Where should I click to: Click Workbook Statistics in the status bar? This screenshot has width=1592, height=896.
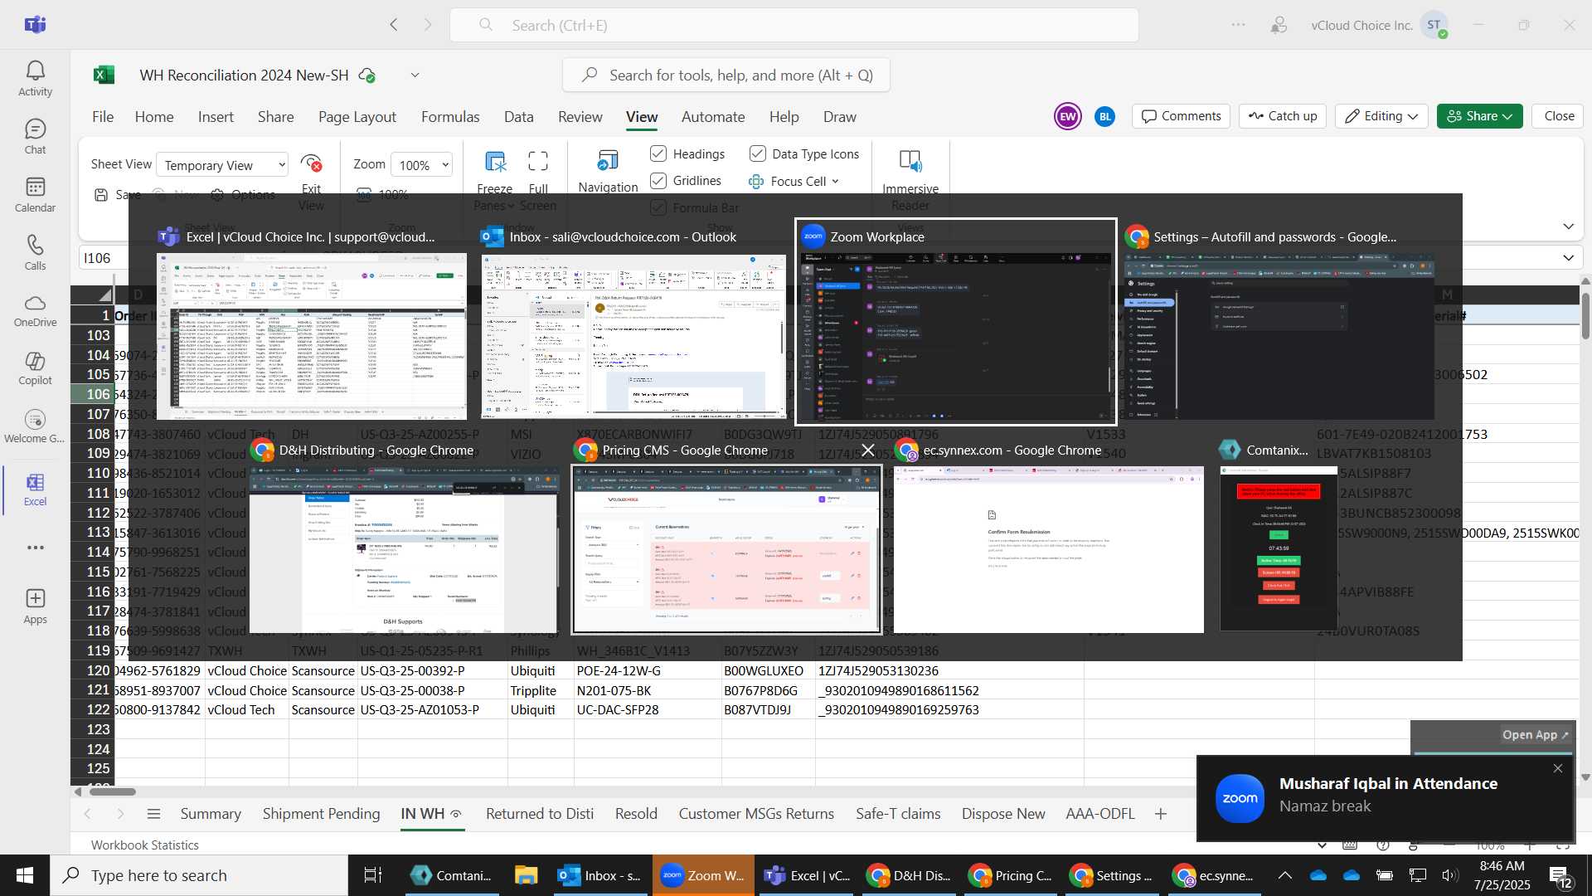click(145, 845)
